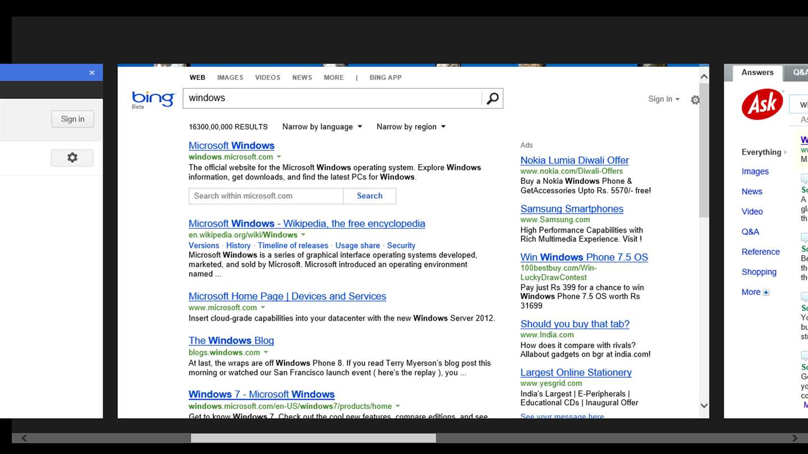Expand arrow beside blogs.windows.com URL
Viewport: 808px width, 454px height.
tap(265, 353)
